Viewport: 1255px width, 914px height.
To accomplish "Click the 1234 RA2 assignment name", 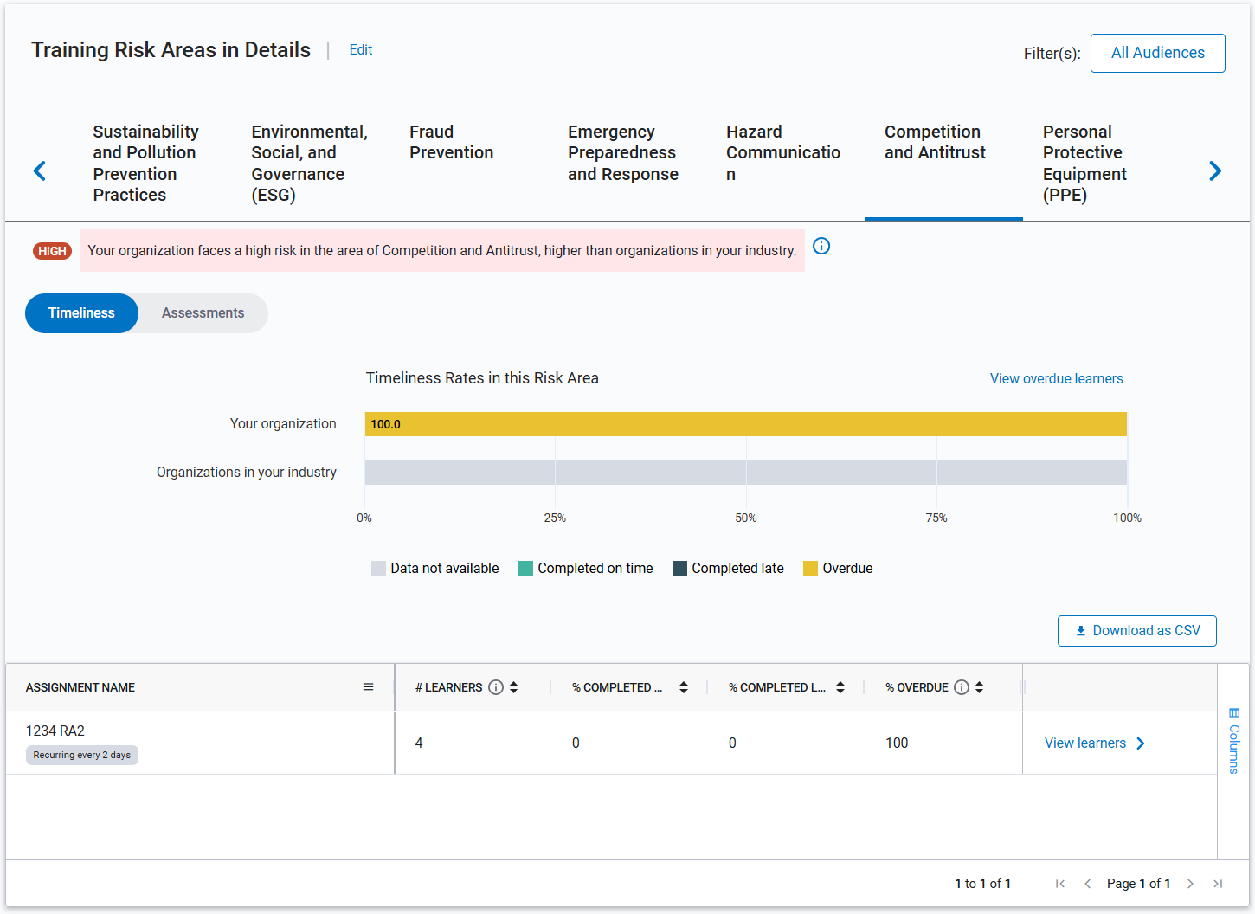I will pyautogui.click(x=55, y=731).
